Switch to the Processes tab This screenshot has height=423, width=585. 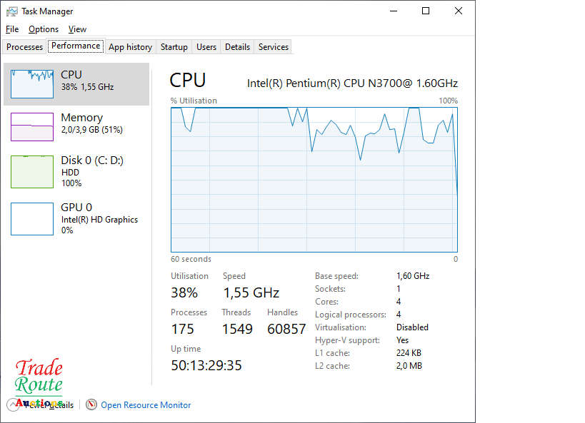(x=25, y=47)
